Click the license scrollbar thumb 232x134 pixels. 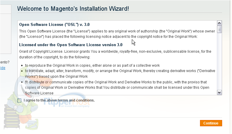[x=219, y=29]
